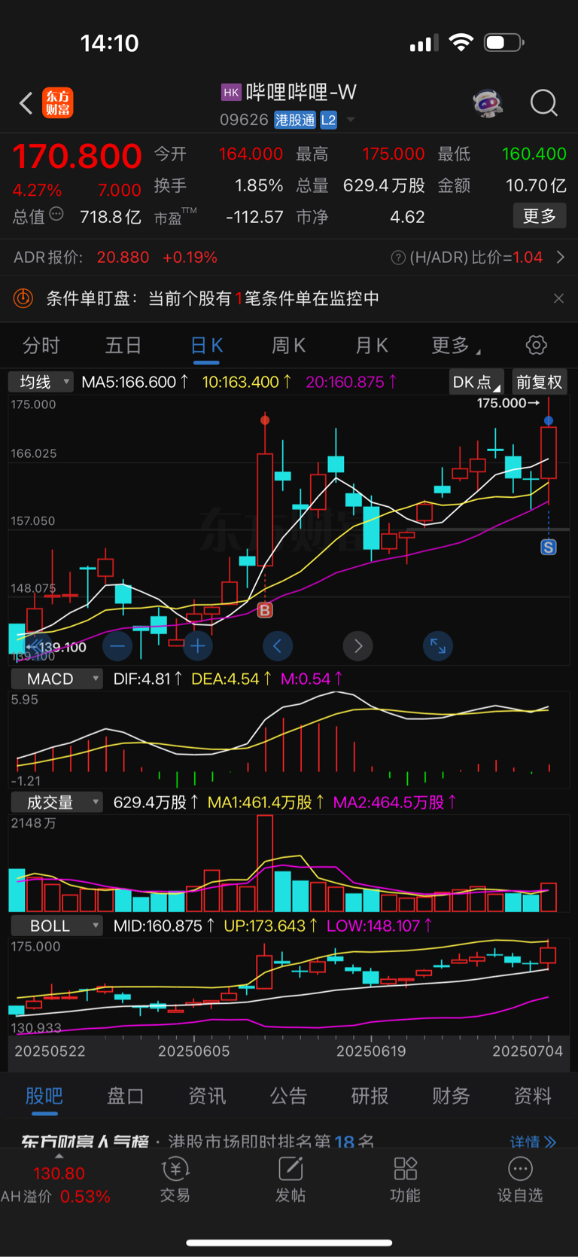
Task: Open the 成交量 indicator dropdown
Action: point(56,802)
